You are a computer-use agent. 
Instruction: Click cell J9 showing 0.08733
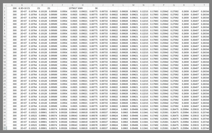pyautogui.click(x=103, y=33)
